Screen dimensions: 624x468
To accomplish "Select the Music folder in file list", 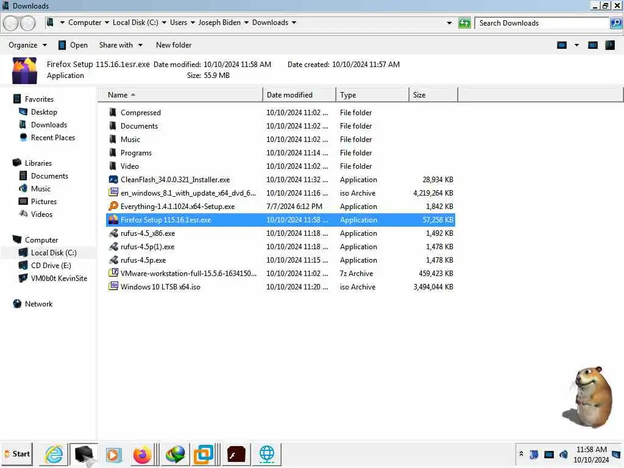I will 280,140.
